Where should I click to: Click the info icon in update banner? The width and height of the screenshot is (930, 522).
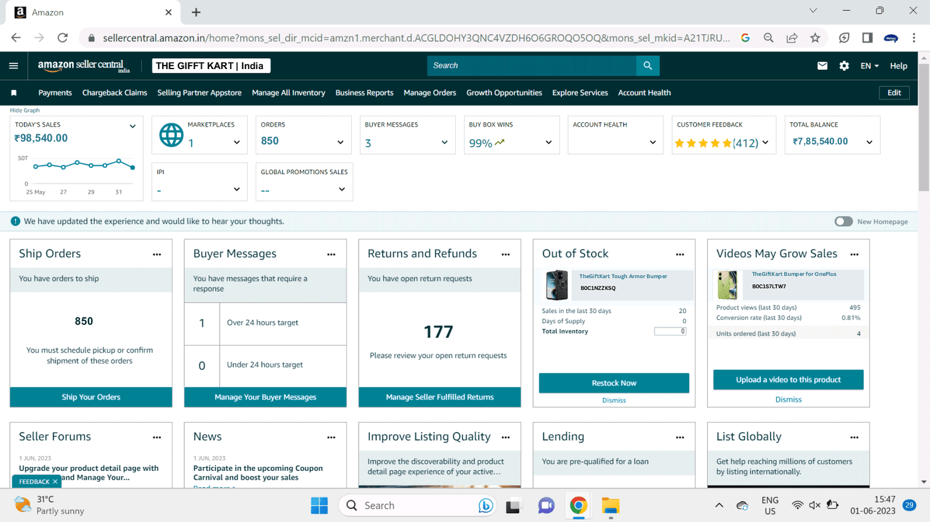pos(16,221)
